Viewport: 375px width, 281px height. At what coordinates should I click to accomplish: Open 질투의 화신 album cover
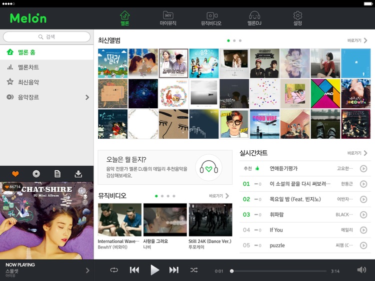point(173,63)
